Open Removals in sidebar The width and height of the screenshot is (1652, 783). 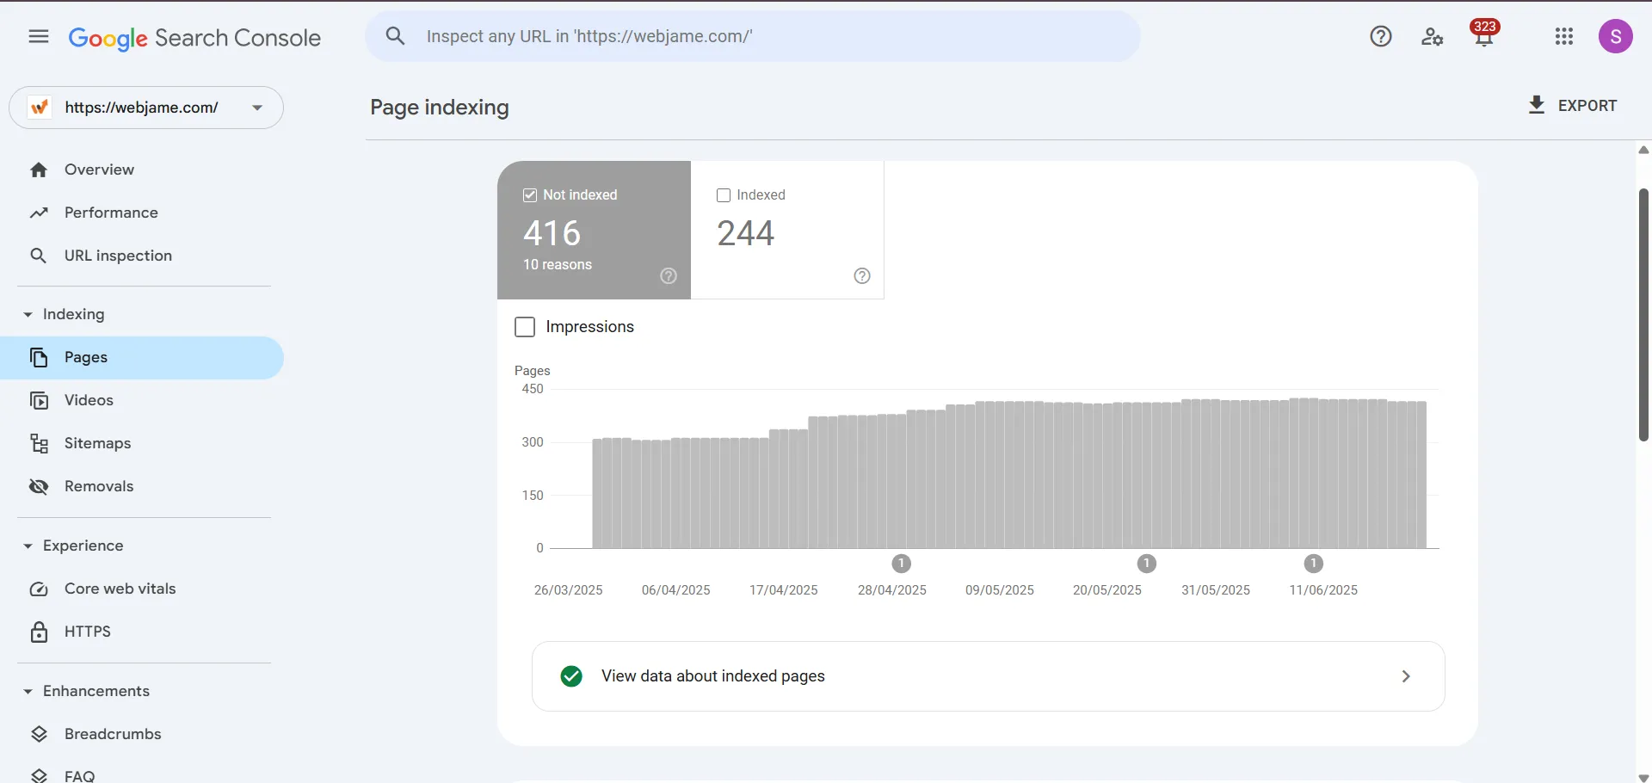click(142, 486)
